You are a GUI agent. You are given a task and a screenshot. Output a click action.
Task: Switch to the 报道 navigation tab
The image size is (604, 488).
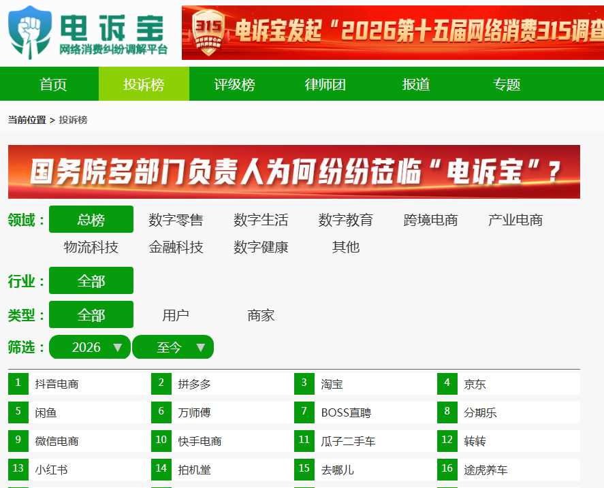pos(416,84)
